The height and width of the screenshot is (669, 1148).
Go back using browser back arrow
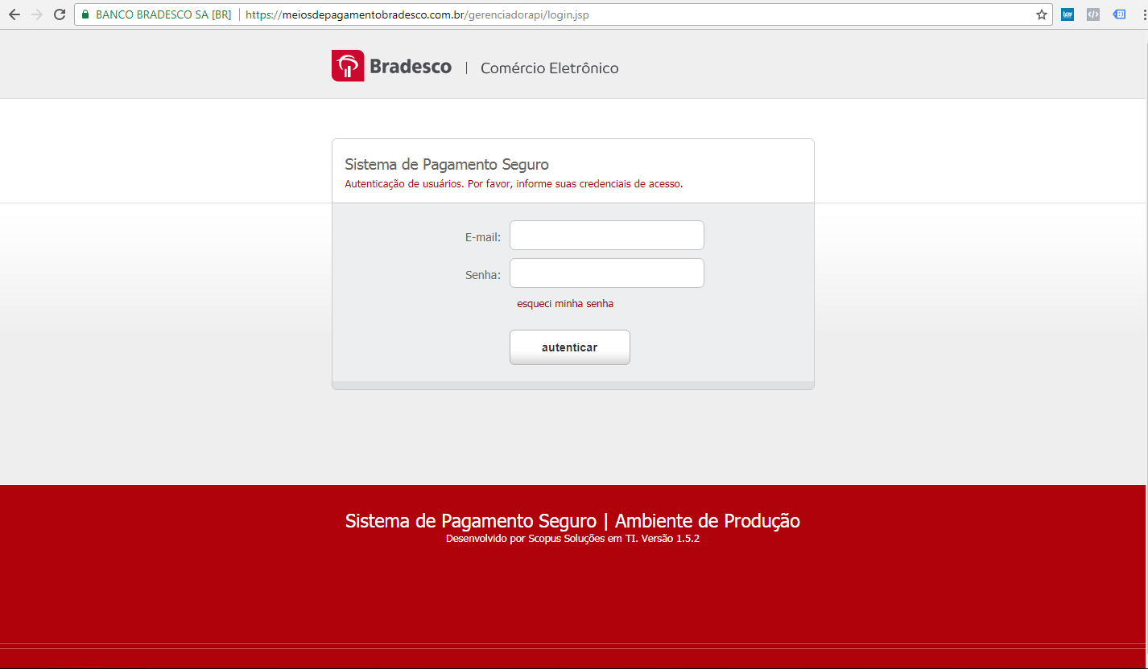(14, 14)
